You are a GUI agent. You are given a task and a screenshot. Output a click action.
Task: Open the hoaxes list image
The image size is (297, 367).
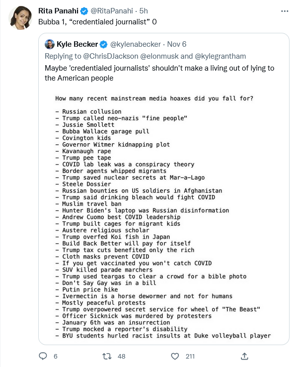point(163,216)
